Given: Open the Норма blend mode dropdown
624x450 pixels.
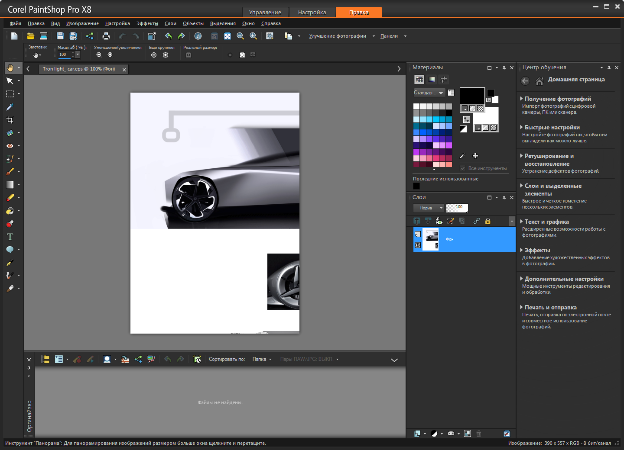Looking at the screenshot, I should click(428, 208).
